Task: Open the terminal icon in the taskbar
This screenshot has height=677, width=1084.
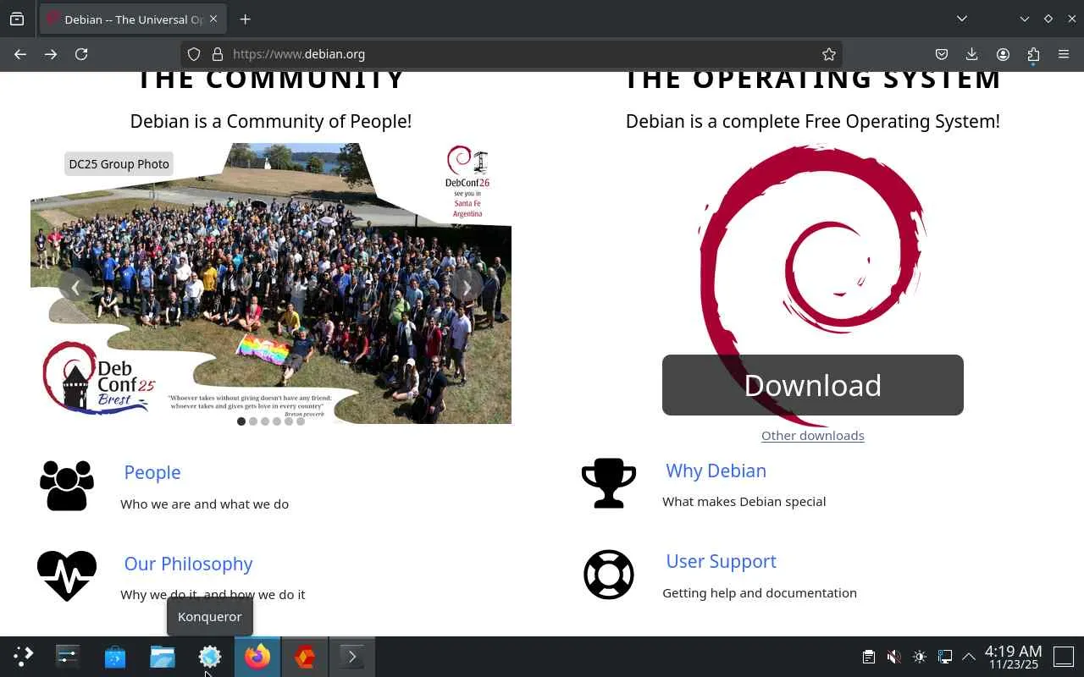Action: [x=352, y=657]
